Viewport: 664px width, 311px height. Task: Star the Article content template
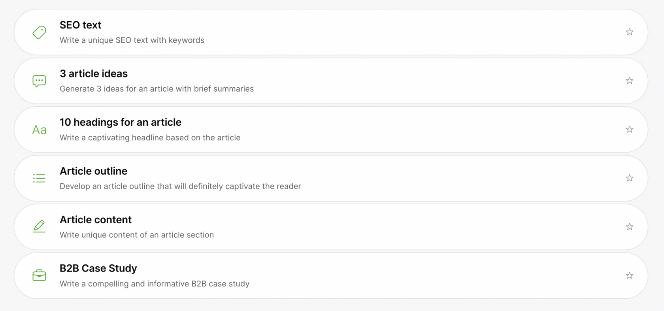tap(630, 227)
